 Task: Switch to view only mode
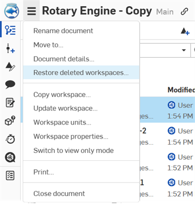[81, 150]
